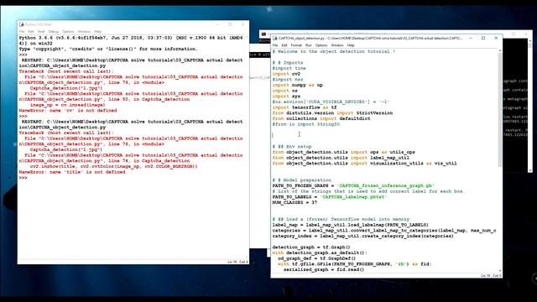Maximize the Python Shell window
Screen dimensions: 537x302
(x=230, y=24)
